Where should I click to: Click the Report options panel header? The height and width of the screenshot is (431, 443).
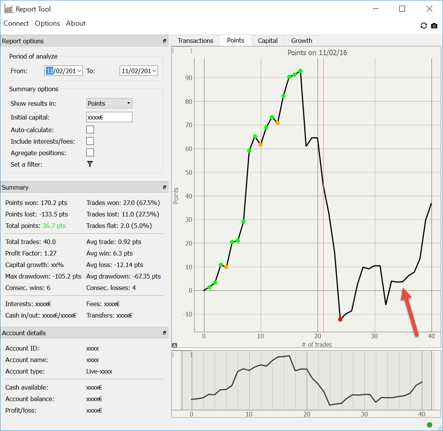pos(84,41)
